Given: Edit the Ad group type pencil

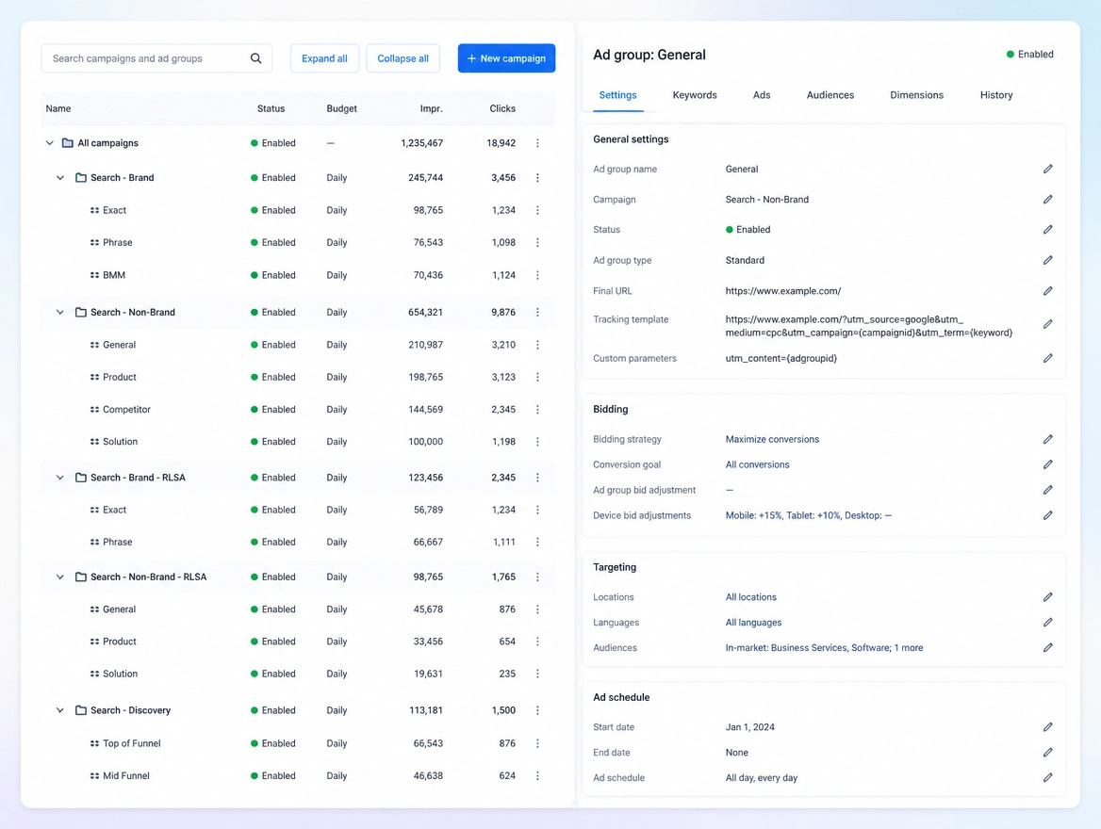Looking at the screenshot, I should pos(1047,260).
